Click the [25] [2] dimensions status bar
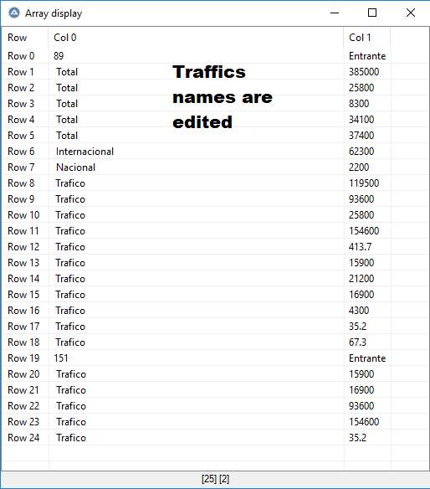 click(x=215, y=479)
